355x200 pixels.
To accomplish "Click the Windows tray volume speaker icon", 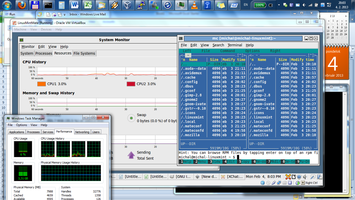I will [x=304, y=5].
